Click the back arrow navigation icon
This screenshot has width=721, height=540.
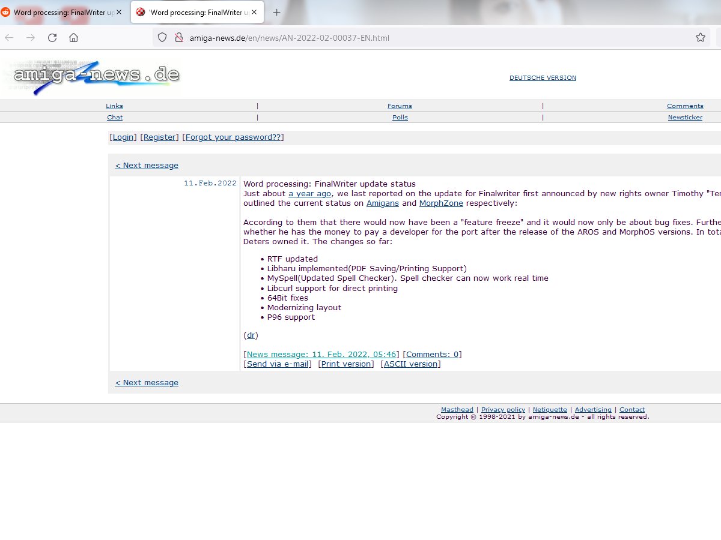[9, 38]
